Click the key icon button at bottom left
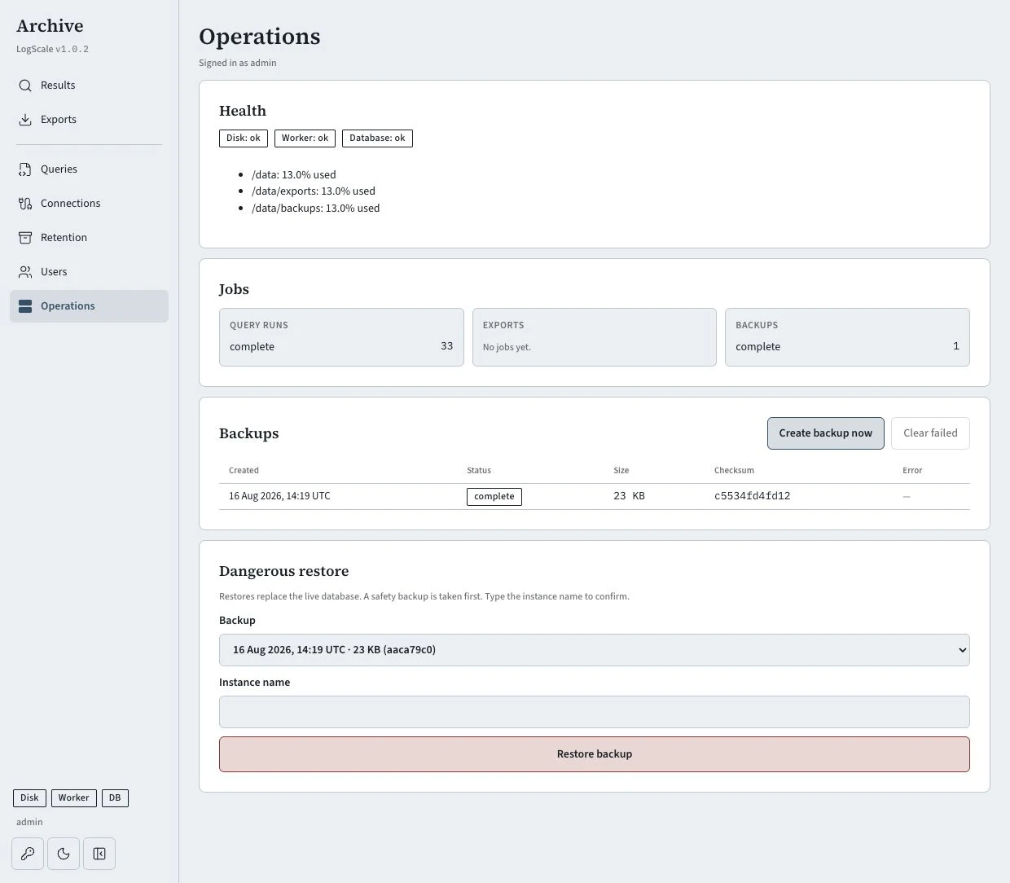 click(x=28, y=854)
